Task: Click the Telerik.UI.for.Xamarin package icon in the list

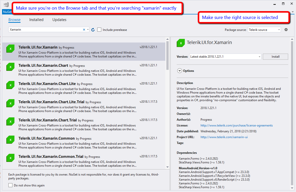Action: coord(10,49)
